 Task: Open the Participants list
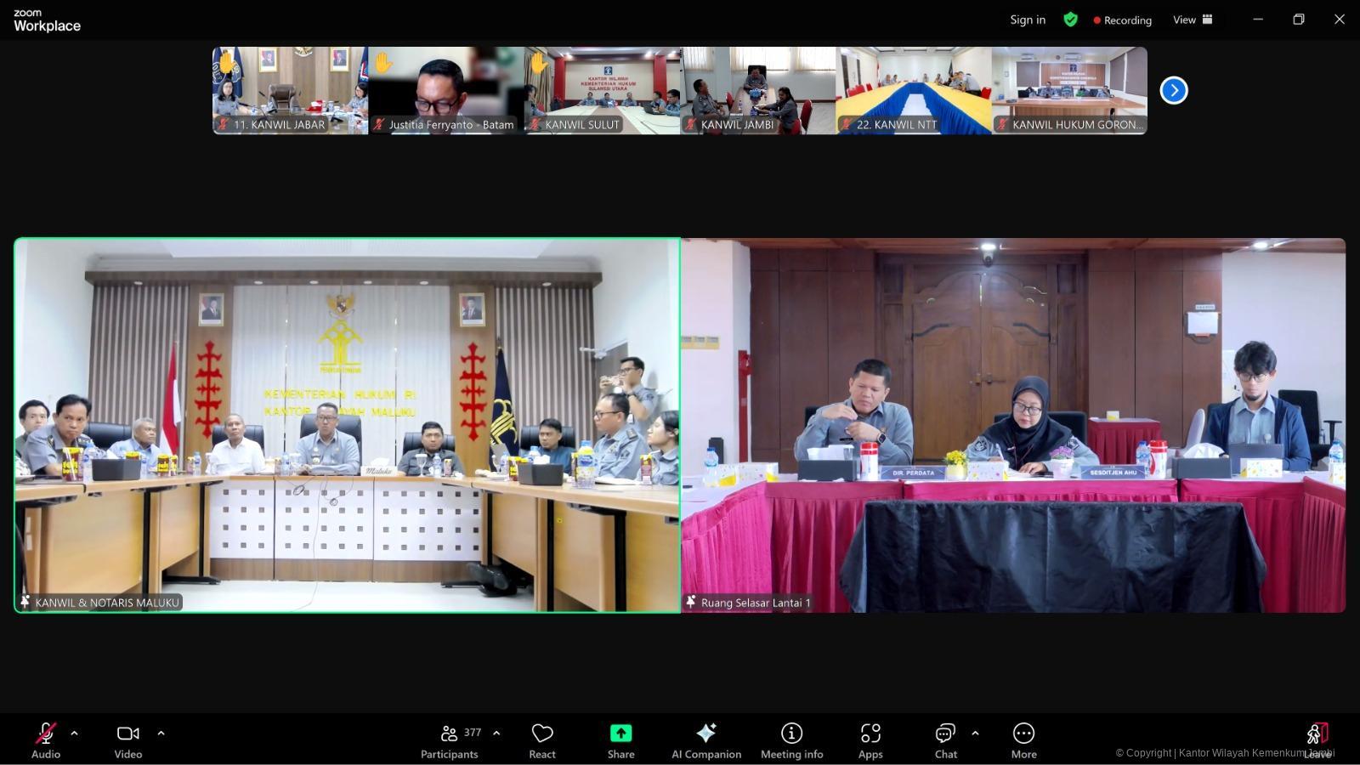[x=450, y=739]
